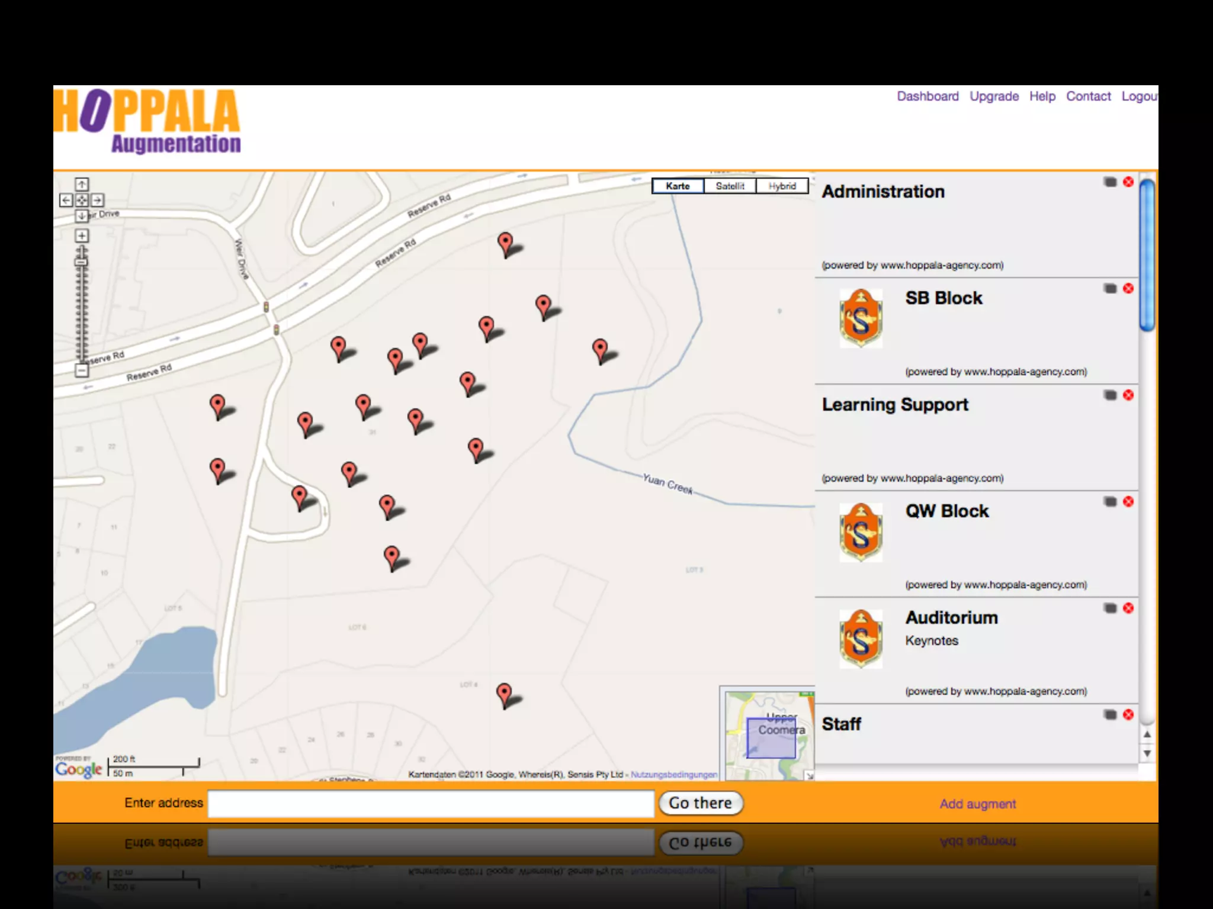Switch map to Satellit view
This screenshot has height=909, width=1213.
(x=729, y=186)
